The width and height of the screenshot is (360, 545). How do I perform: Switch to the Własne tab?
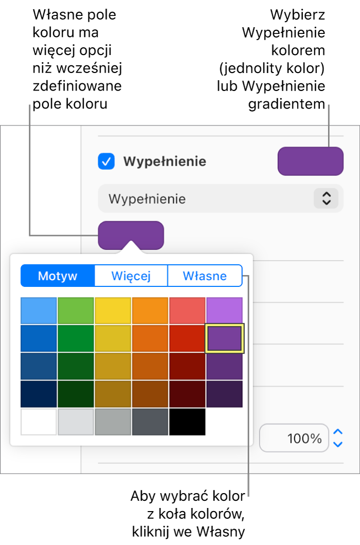pos(205,276)
